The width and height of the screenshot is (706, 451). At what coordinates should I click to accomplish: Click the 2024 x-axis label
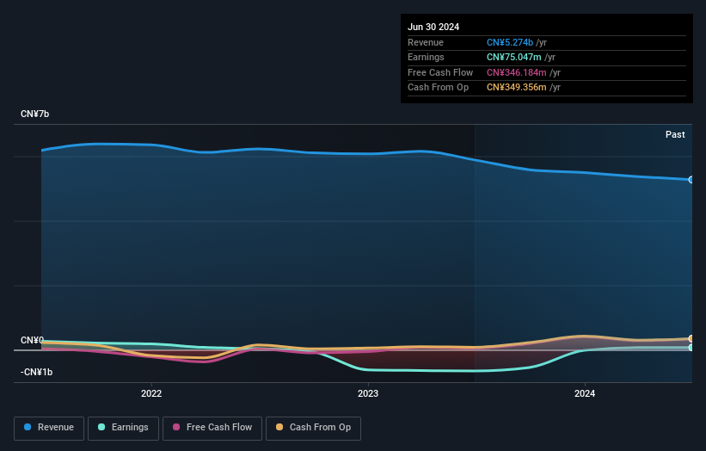pyautogui.click(x=585, y=393)
